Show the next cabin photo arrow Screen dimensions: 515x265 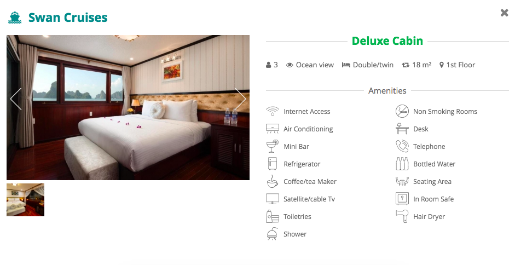tap(240, 99)
